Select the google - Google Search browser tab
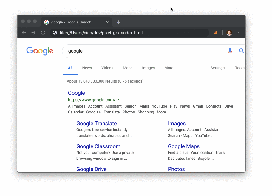The height and width of the screenshot is (196, 272). coord(76,22)
